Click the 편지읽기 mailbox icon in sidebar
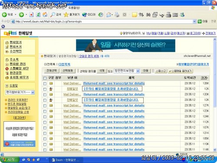 coord(7,43)
